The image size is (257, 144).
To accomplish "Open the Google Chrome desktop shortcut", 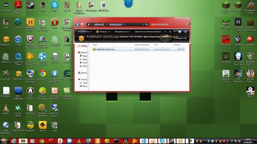I will coord(43,75).
